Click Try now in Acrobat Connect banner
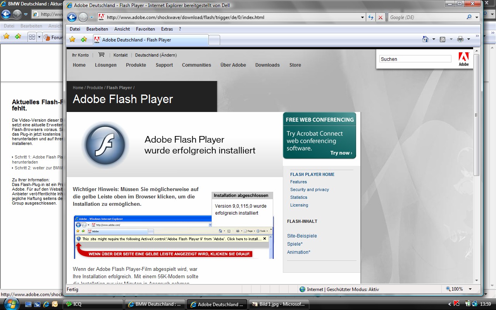The image size is (496, 310). click(341, 153)
